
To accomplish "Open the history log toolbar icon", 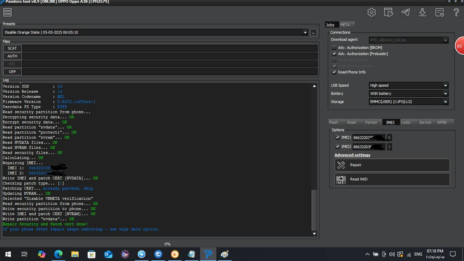I will [x=440, y=12].
